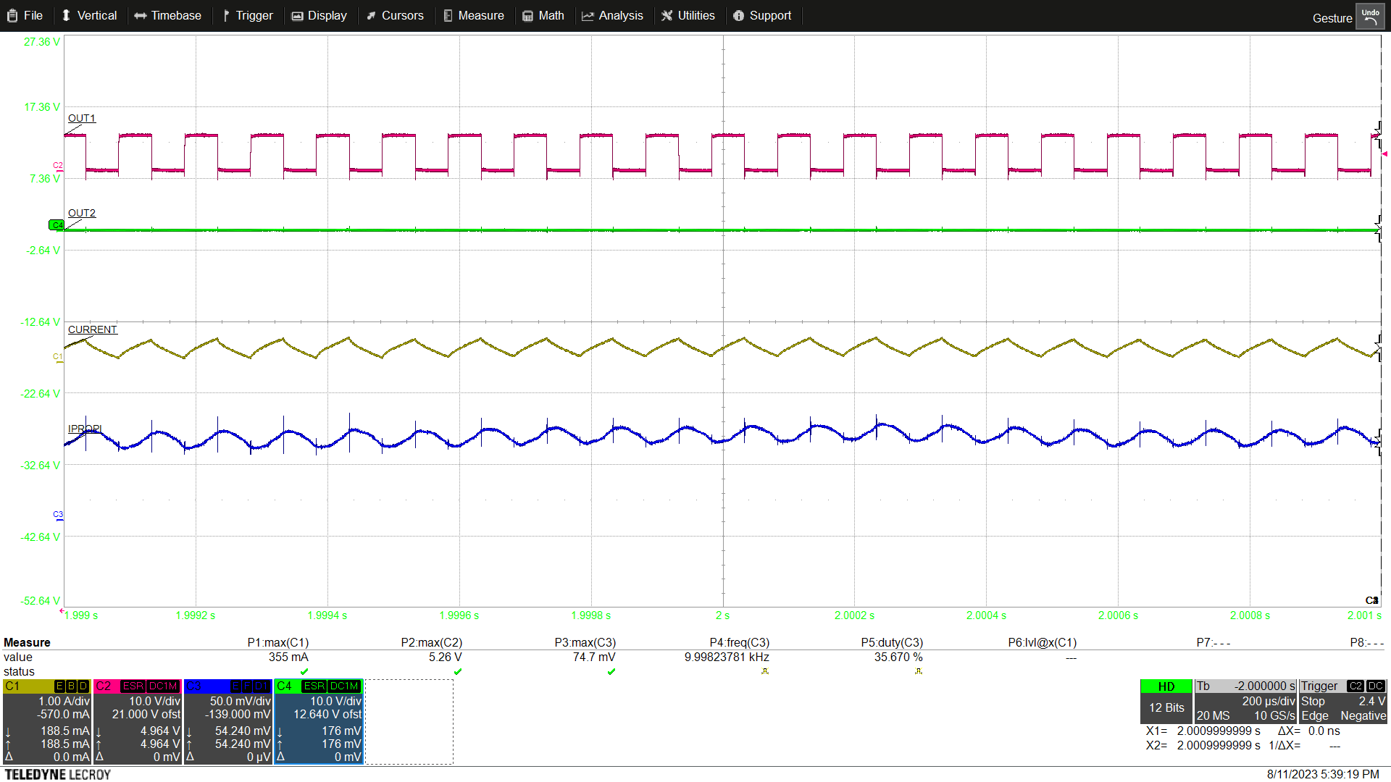Click the green C4 channel marker
Viewport: 1391px width, 782px height.
click(56, 225)
